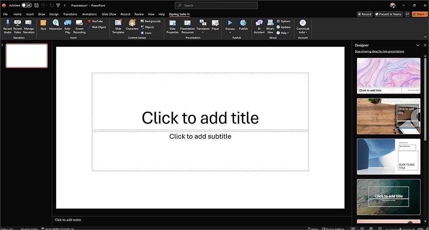Select the pink marble Designer thumbnail
429x230 pixels.
pos(388,75)
